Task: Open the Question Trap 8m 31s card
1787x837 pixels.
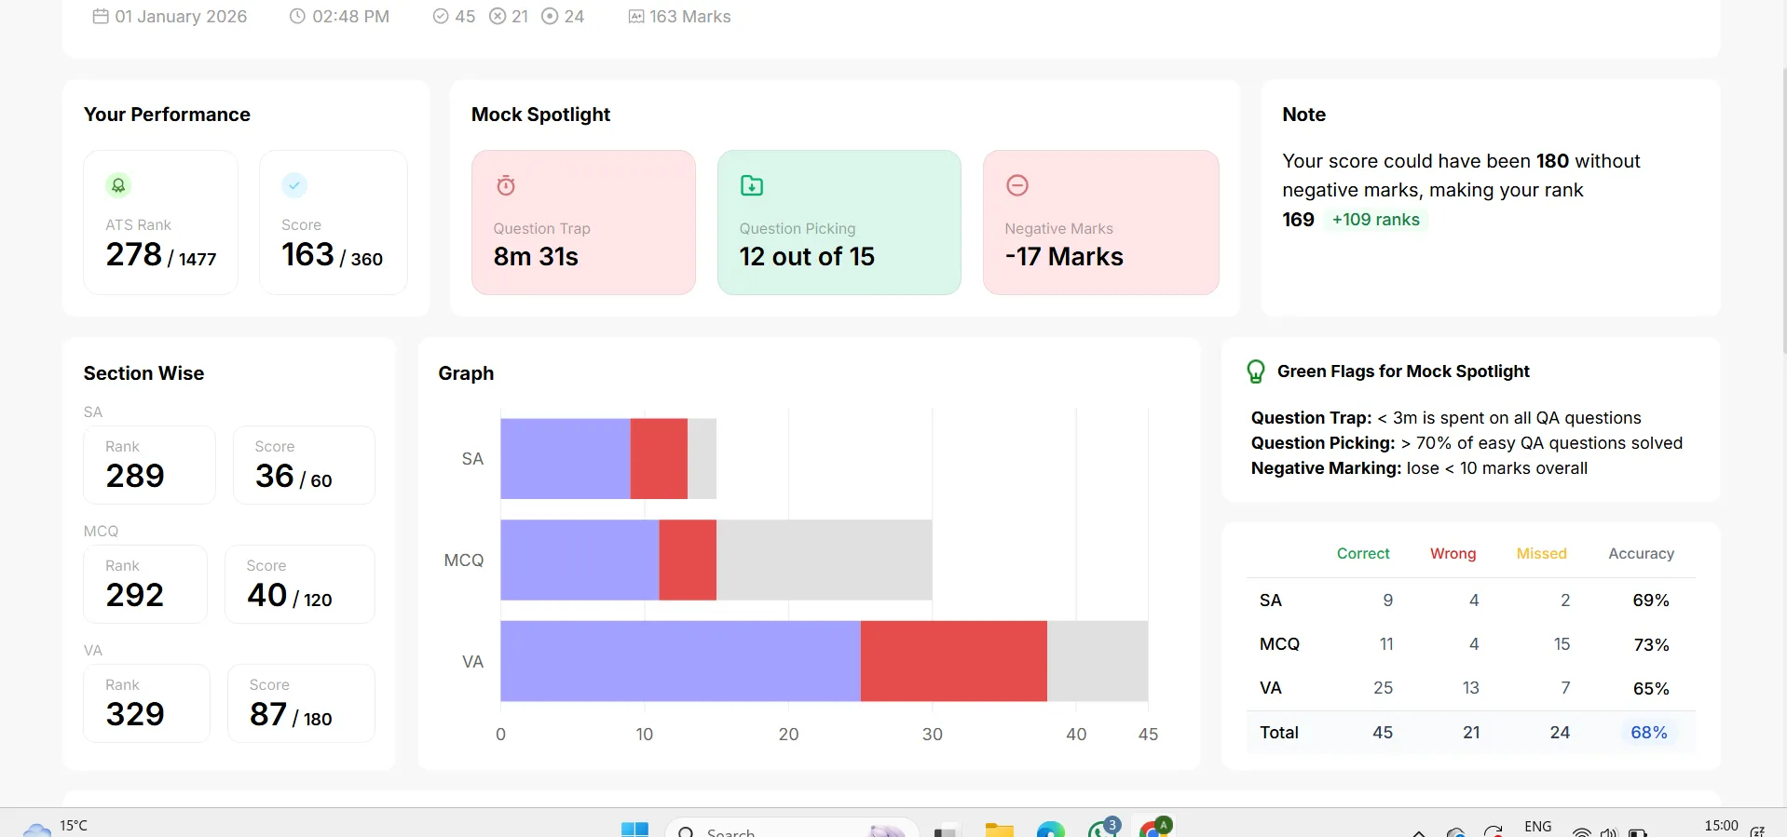Action: pos(583,223)
